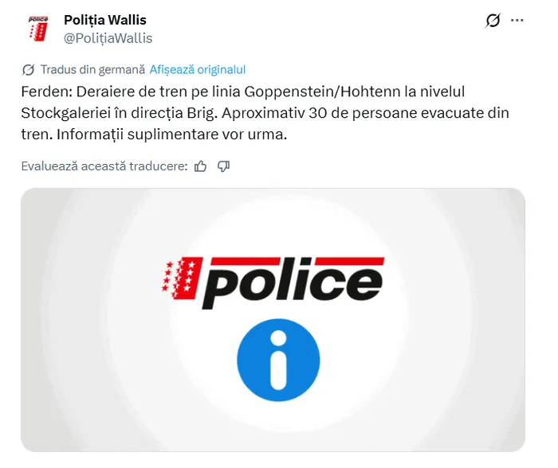Click the Poliția Wallis profile avatar

pos(38,29)
